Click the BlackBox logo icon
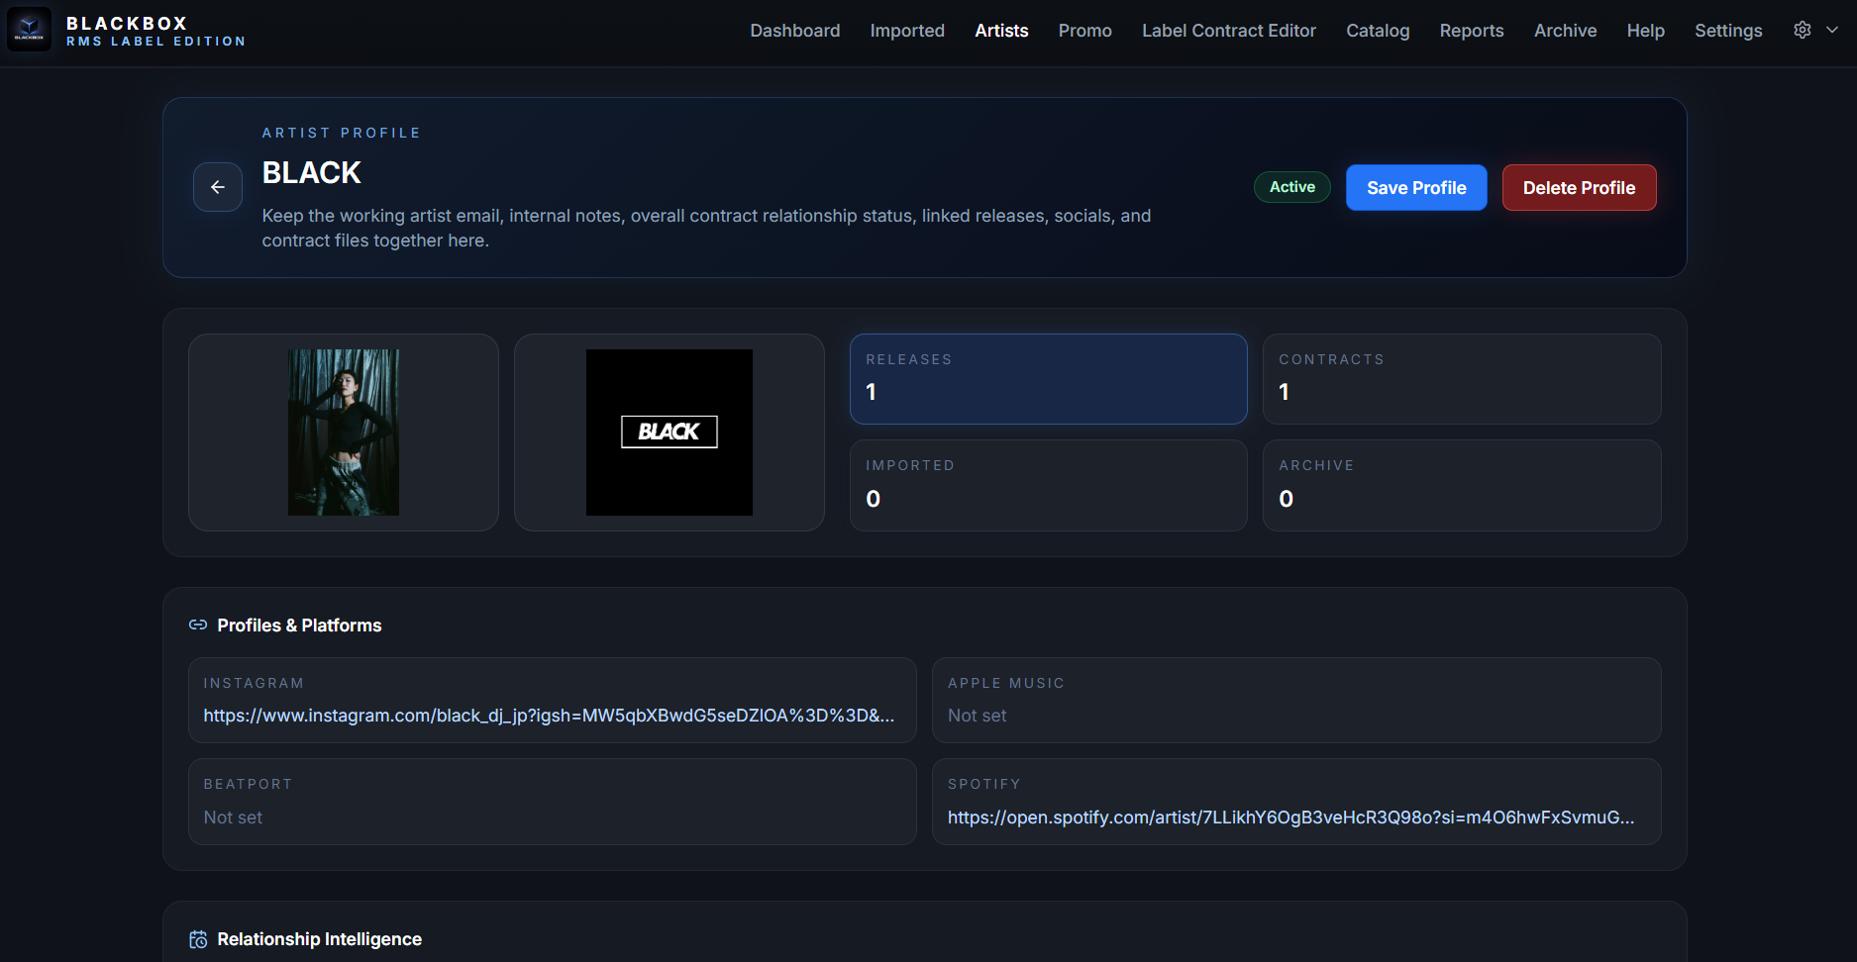This screenshot has height=962, width=1857. (x=29, y=30)
